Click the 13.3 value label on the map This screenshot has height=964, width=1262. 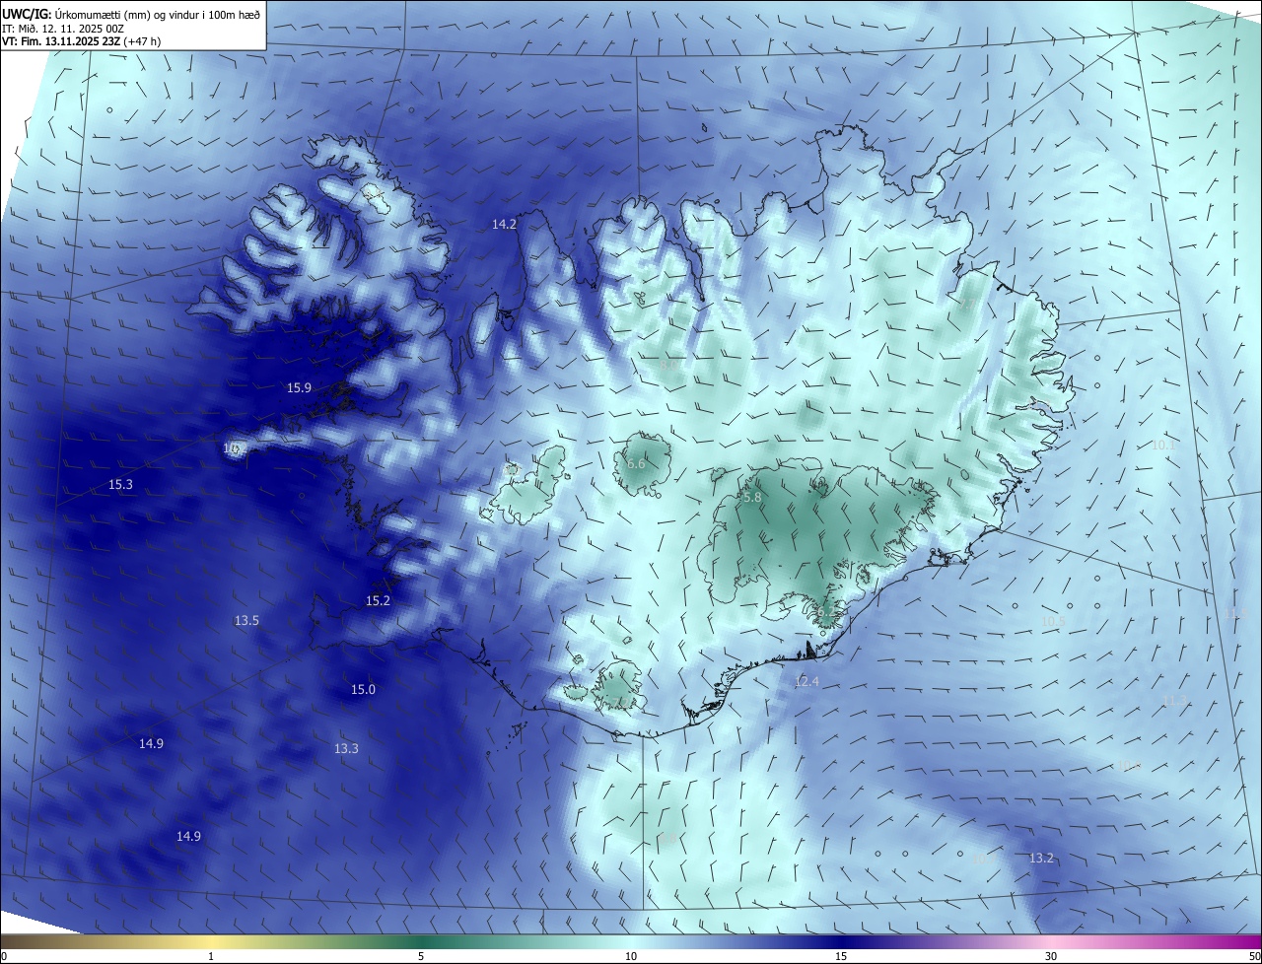(x=346, y=749)
